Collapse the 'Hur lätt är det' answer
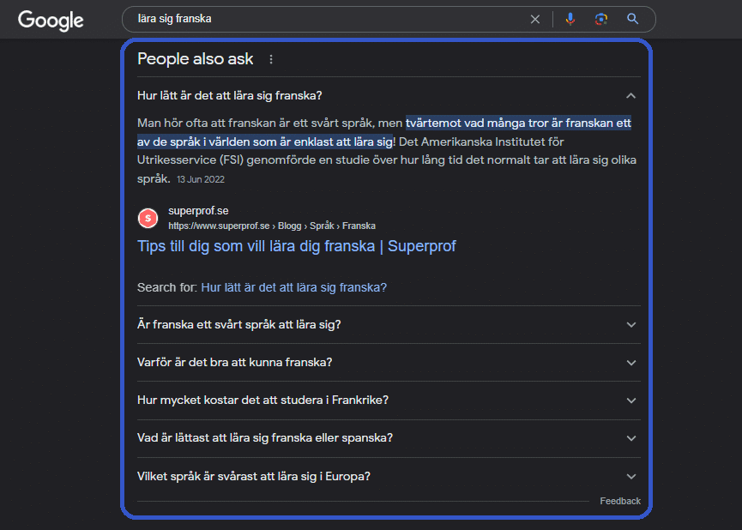Viewport: 742px width, 530px height. pos(631,95)
